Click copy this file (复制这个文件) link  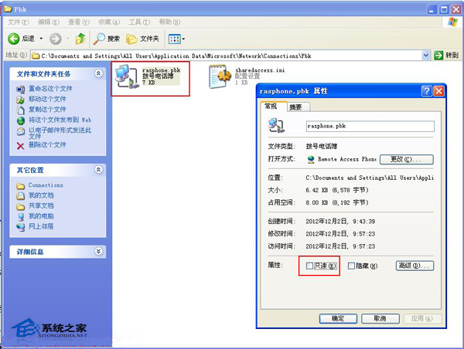tap(47, 110)
